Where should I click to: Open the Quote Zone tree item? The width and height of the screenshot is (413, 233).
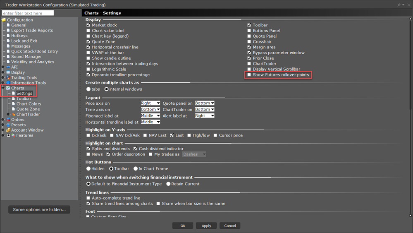[x=28, y=109]
